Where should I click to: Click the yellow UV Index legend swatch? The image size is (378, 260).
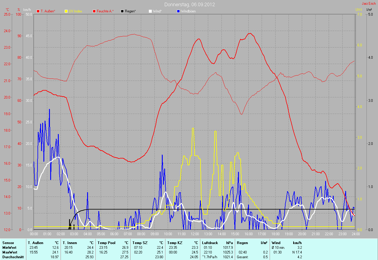[66, 11]
